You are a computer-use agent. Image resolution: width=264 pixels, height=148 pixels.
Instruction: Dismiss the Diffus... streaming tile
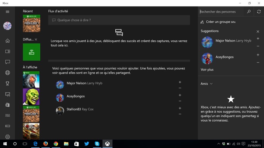point(36,40)
